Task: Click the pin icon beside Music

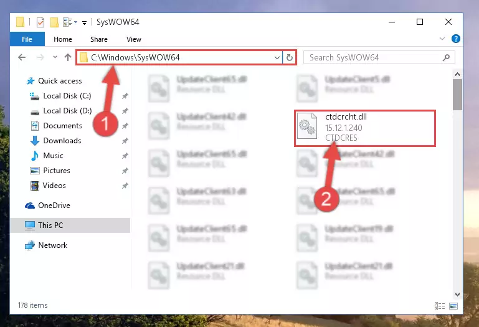Action: coord(125,156)
